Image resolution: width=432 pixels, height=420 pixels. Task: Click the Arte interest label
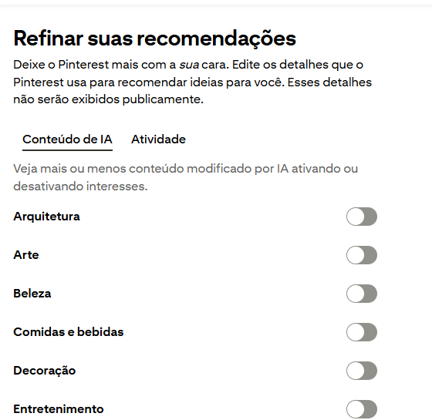pyautogui.click(x=26, y=255)
